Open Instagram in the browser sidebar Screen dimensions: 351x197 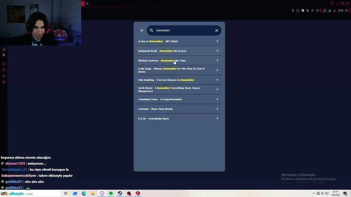coord(4,49)
